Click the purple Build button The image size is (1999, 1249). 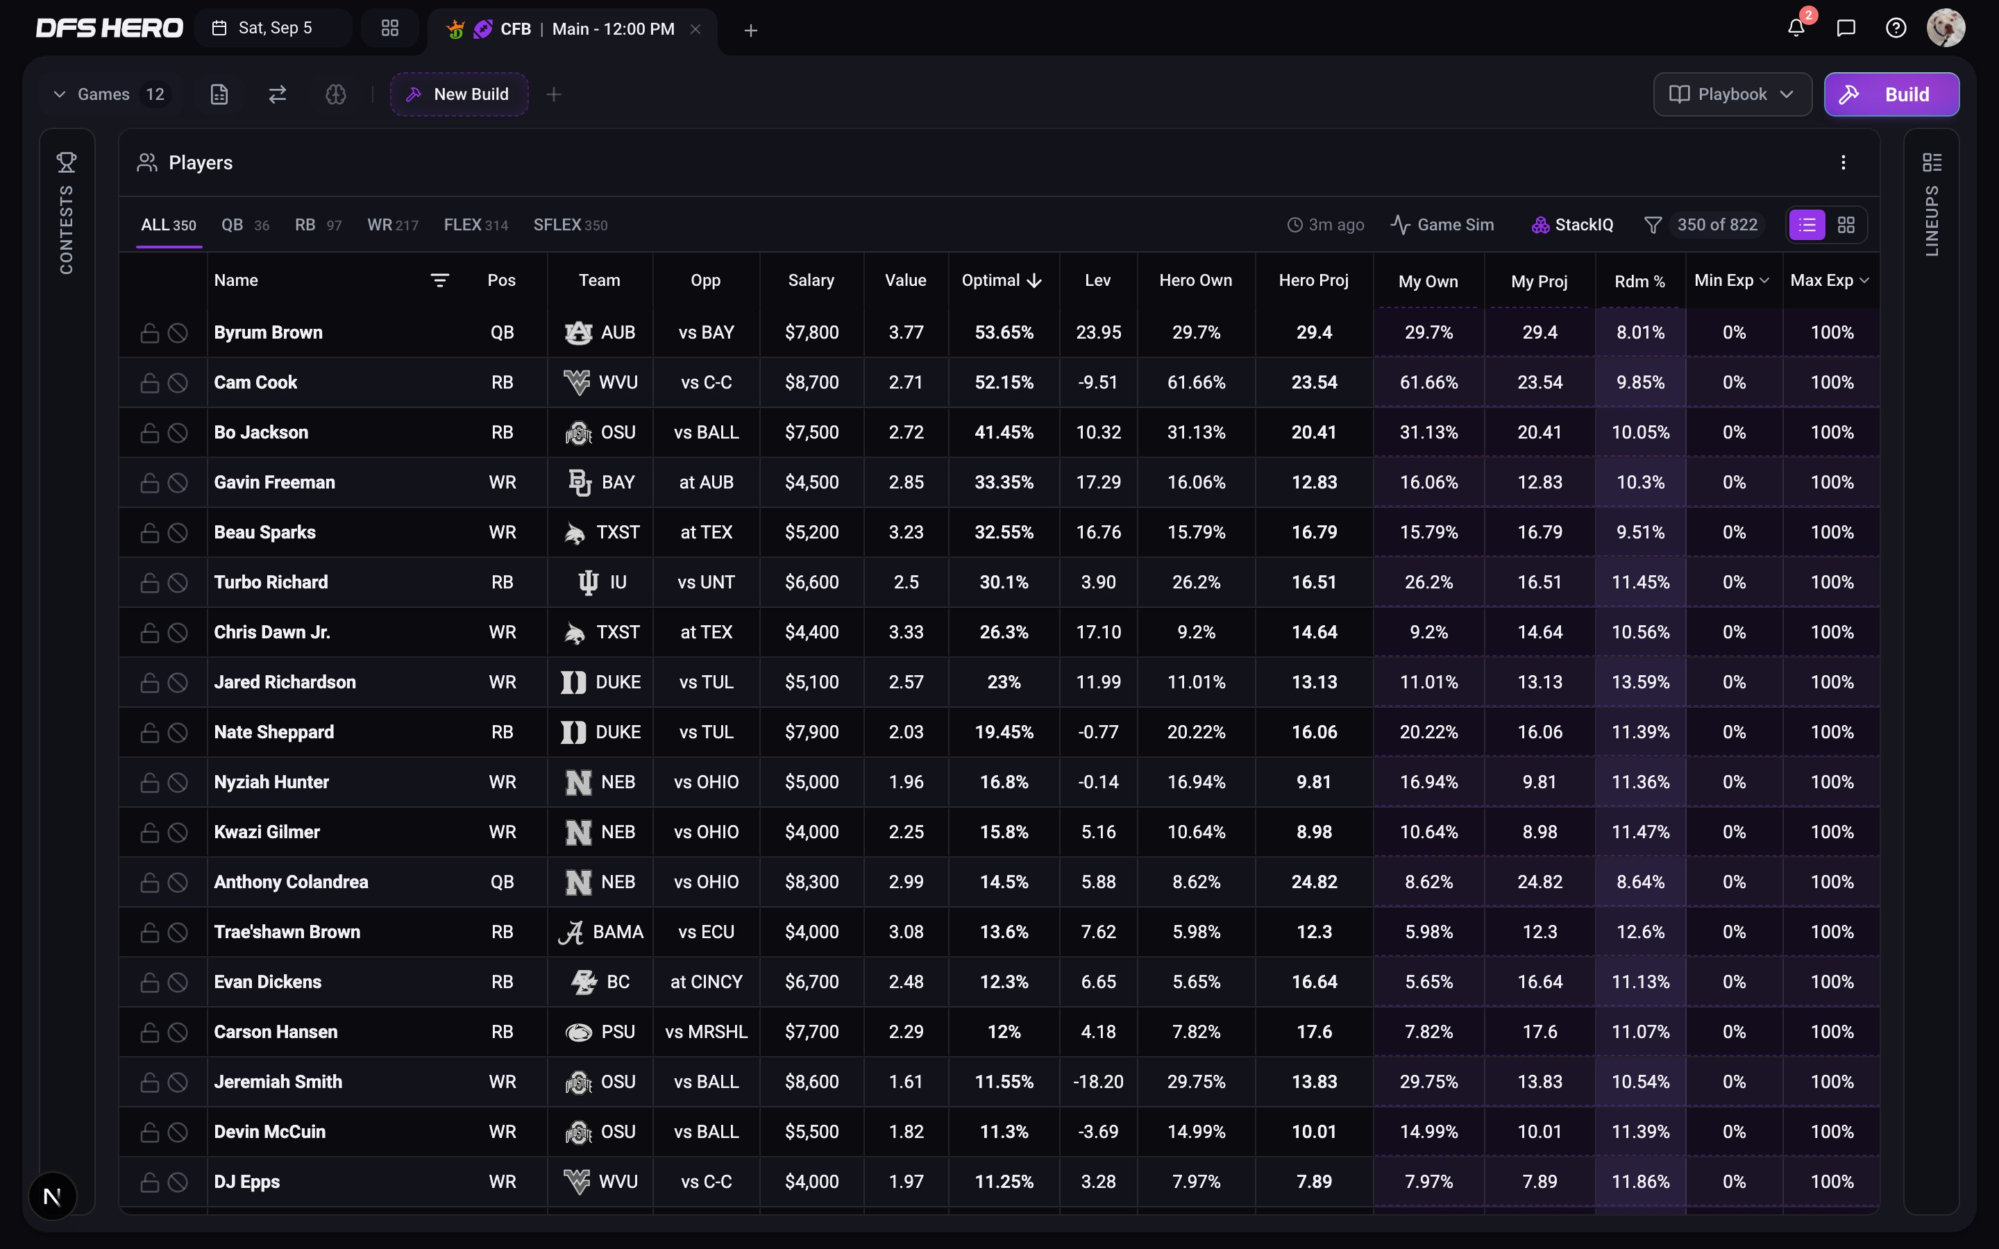pyautogui.click(x=1891, y=94)
